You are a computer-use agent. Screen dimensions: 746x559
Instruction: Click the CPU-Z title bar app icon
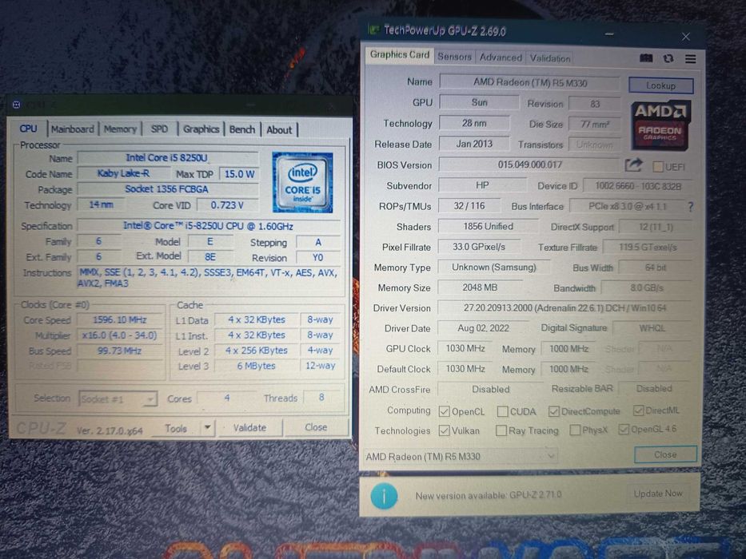16,105
